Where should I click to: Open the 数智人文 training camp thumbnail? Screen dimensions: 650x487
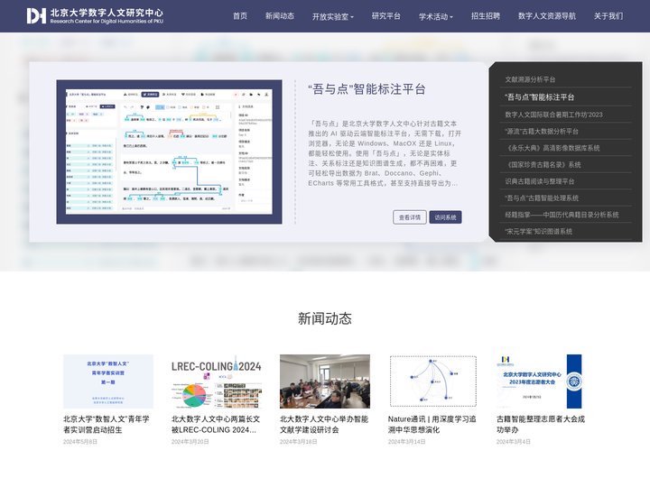[108, 381]
